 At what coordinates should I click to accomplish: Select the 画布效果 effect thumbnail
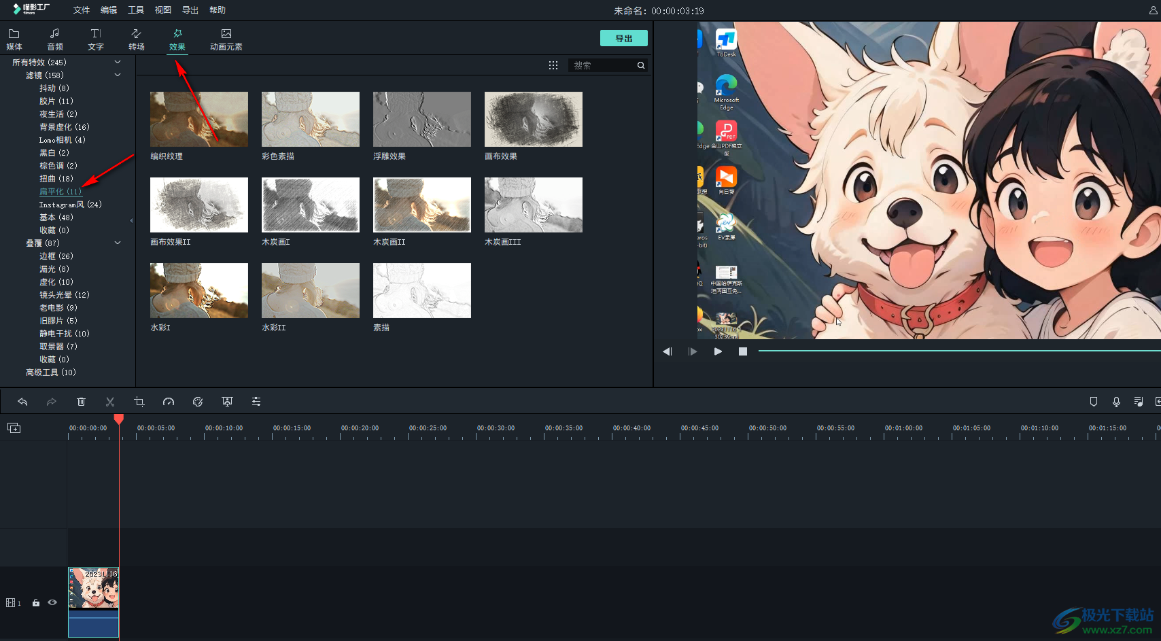pyautogui.click(x=534, y=119)
